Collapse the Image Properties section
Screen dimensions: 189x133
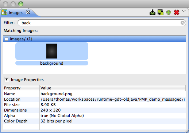[x=7, y=80]
